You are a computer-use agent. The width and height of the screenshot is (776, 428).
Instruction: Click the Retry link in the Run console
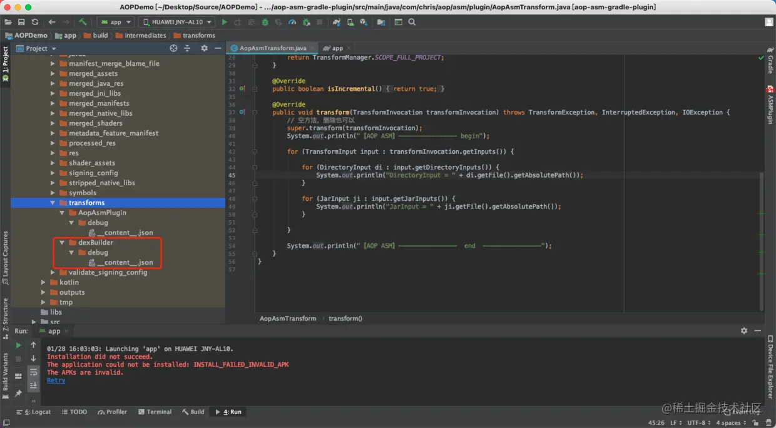[x=56, y=380]
